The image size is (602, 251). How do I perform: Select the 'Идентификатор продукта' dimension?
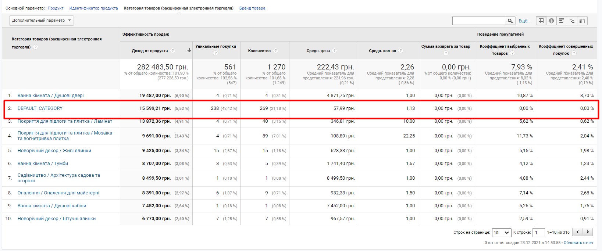pos(93,8)
